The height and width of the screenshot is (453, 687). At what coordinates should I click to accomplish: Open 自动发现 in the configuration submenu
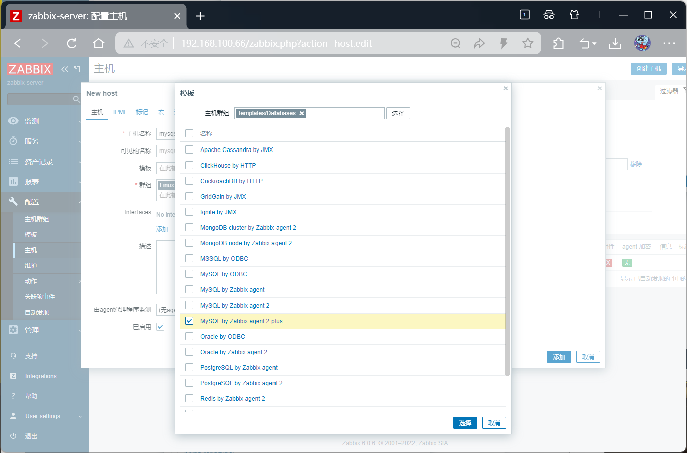coord(37,313)
